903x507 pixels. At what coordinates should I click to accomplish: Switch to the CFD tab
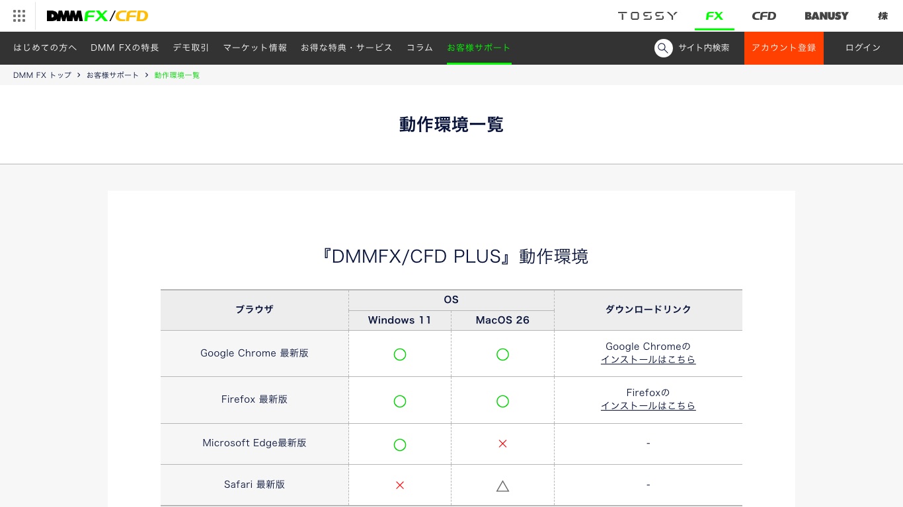[764, 16]
